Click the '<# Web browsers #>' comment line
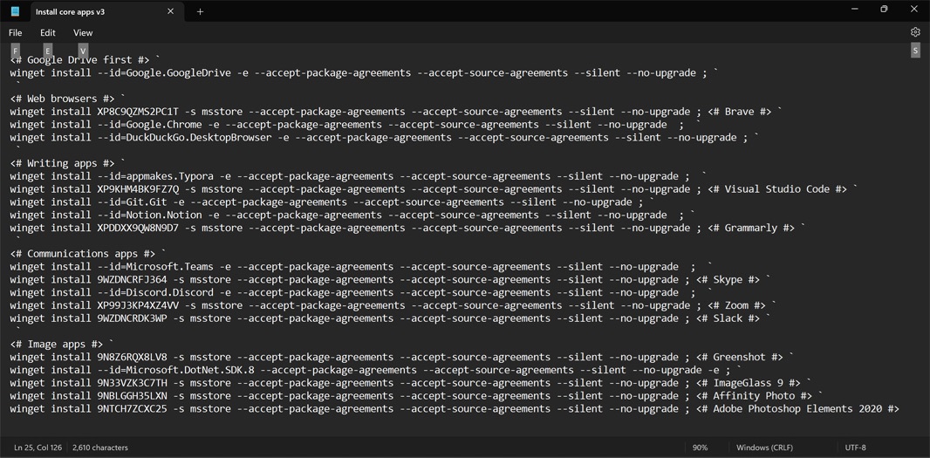 point(62,99)
